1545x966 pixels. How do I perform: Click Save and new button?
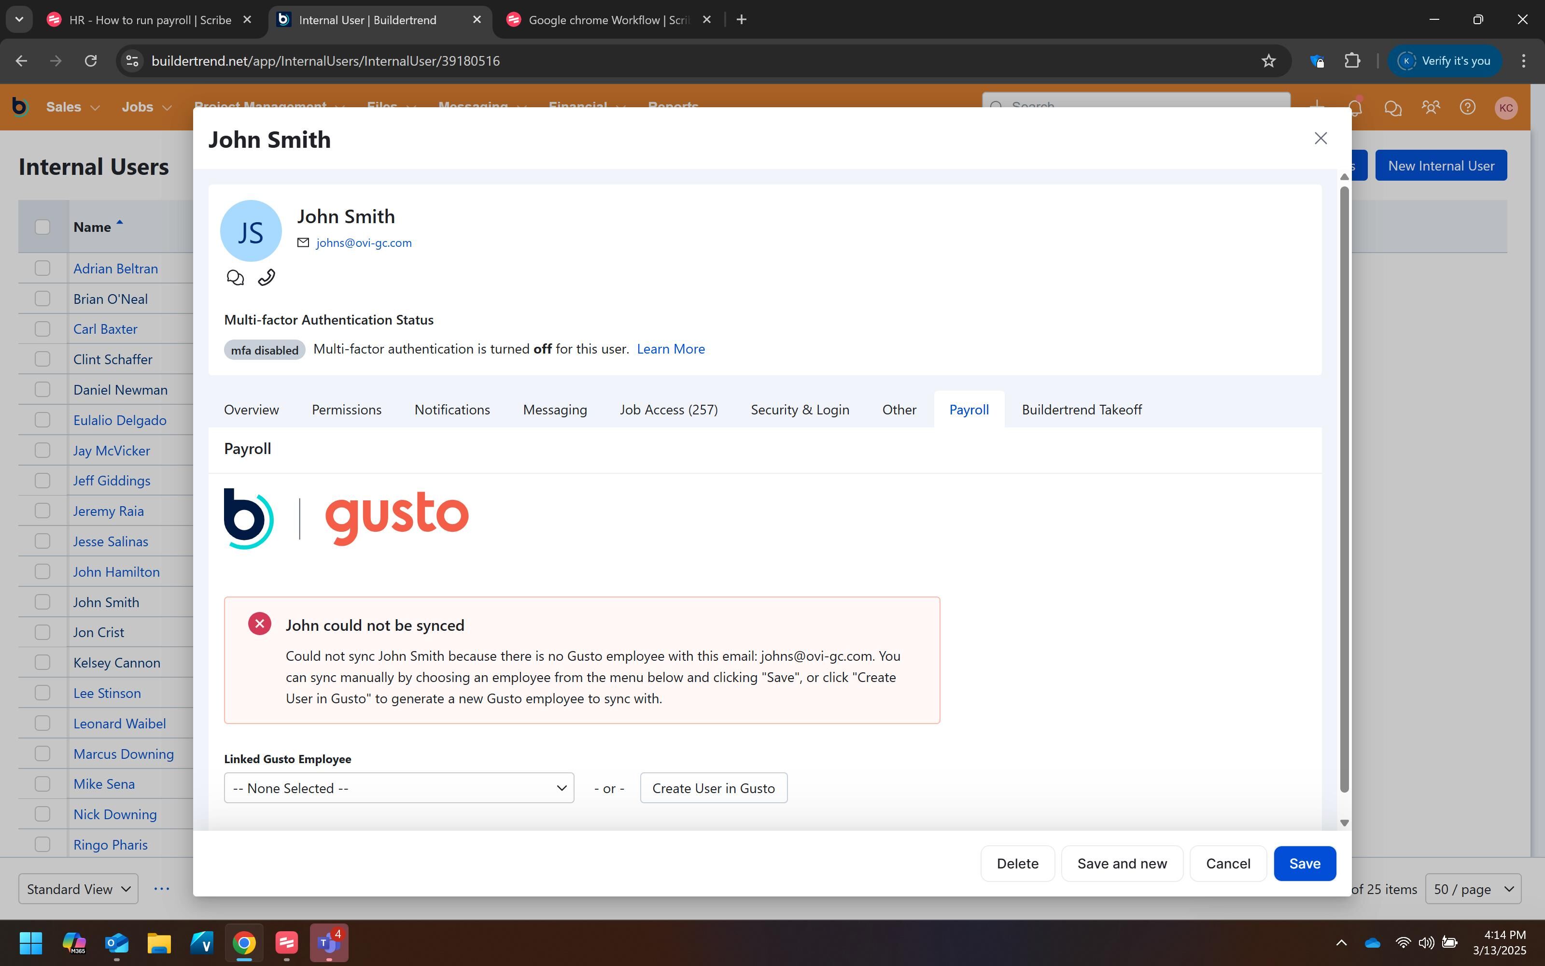1122,863
